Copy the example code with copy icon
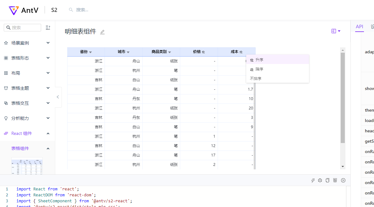The image size is (374, 207). click(328, 180)
